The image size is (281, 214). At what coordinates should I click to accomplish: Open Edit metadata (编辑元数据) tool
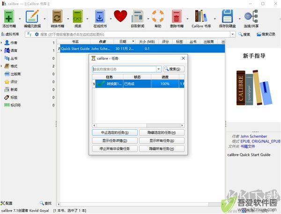(x=32, y=16)
